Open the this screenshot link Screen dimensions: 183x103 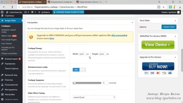tap(119, 35)
